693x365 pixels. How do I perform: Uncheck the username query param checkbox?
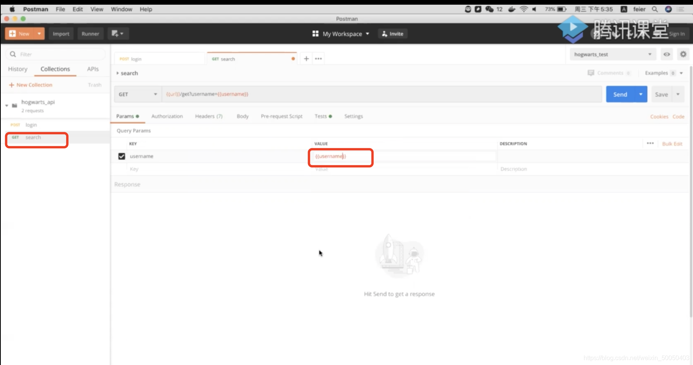pos(121,156)
